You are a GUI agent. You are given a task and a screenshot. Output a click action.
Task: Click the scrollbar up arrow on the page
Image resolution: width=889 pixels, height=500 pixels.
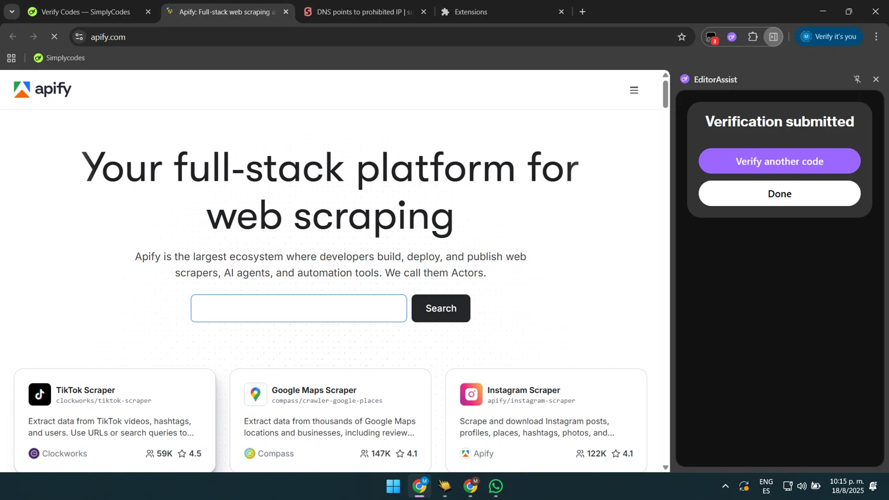pyautogui.click(x=666, y=75)
